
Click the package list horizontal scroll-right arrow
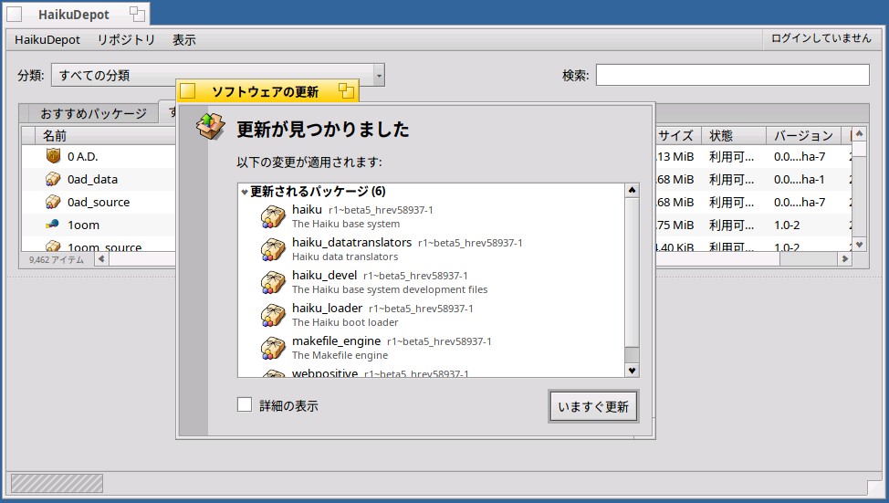(845, 258)
